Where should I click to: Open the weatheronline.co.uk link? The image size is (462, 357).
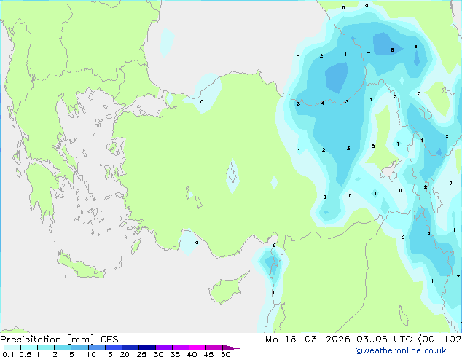click(401, 350)
